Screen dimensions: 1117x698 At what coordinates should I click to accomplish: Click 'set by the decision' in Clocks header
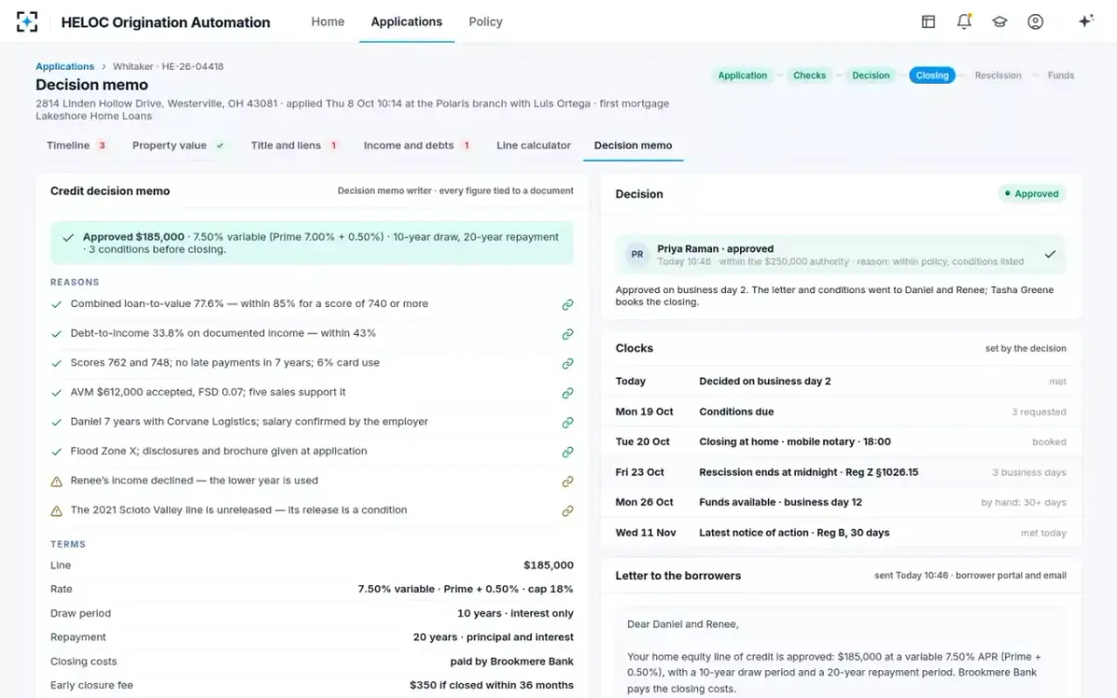pyautogui.click(x=1026, y=348)
